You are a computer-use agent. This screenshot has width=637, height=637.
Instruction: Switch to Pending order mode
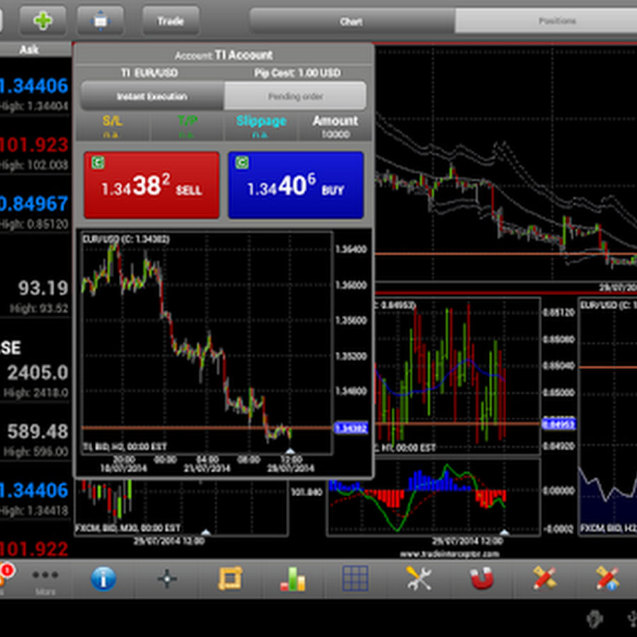[x=295, y=96]
